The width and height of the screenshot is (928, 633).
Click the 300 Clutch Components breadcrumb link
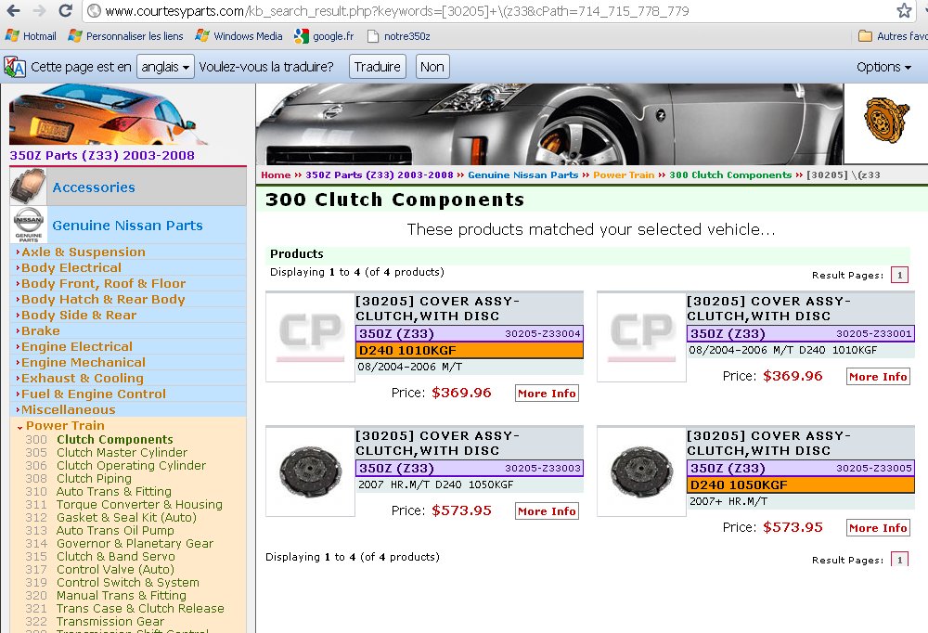pyautogui.click(x=730, y=174)
